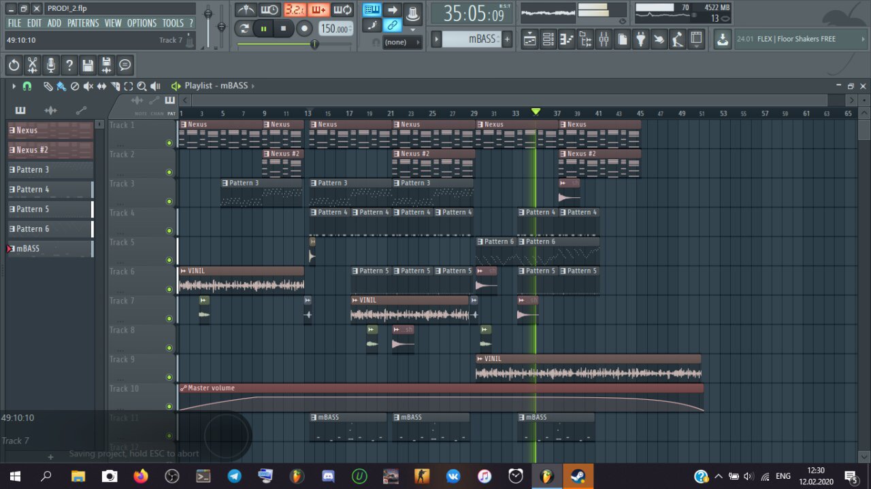Click the One-click audio recording microphone
This screenshot has height=489, width=871.
pyautogui.click(x=50, y=65)
